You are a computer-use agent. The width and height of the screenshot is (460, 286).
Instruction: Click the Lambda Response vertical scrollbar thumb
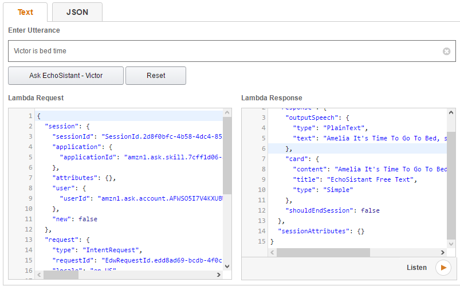[451, 186]
